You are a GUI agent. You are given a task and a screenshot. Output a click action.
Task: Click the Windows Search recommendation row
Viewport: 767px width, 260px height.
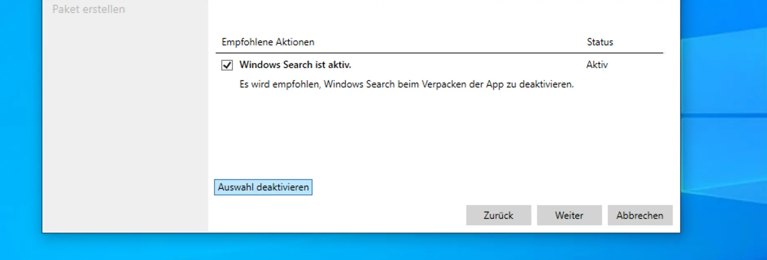click(375, 65)
